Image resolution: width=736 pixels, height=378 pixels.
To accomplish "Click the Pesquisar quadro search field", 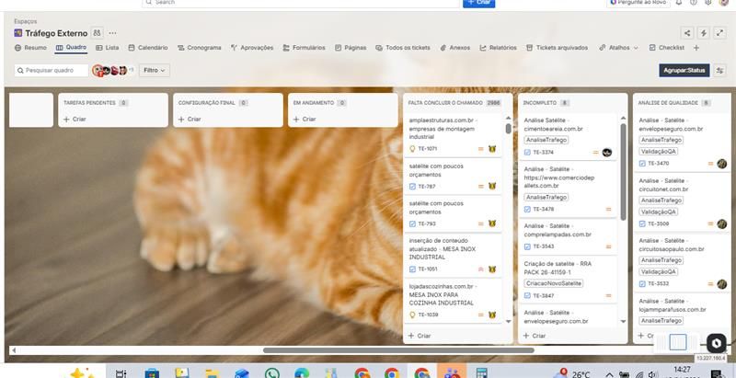I will (x=52, y=70).
